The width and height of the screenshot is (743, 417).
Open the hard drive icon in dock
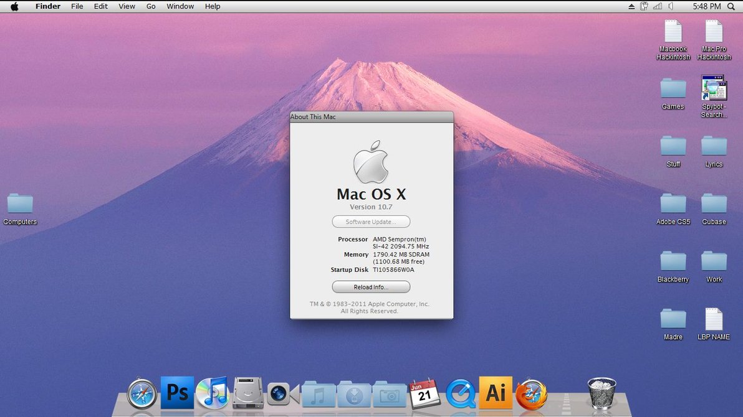247,393
